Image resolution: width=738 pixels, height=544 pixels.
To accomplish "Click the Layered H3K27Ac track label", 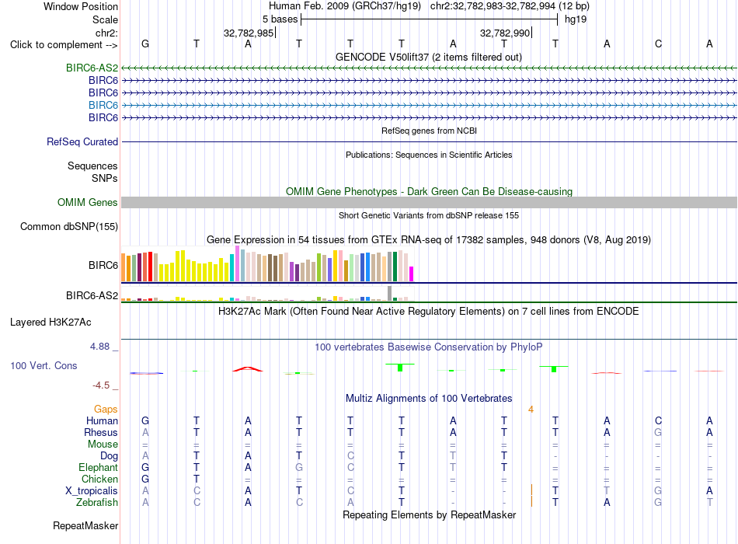I will coord(50,323).
